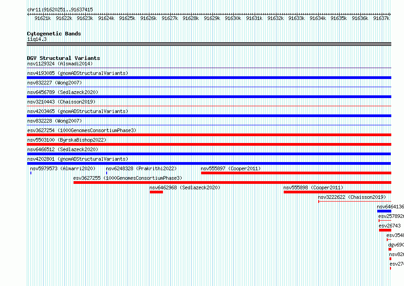Click the esv26743 variant label
Image resolution: width=404 pixels, height=286 pixels.
[389, 226]
